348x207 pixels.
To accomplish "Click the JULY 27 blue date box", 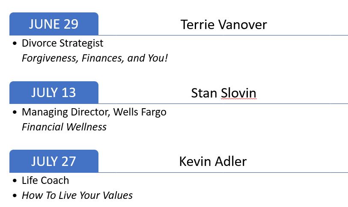I will [54, 161].
